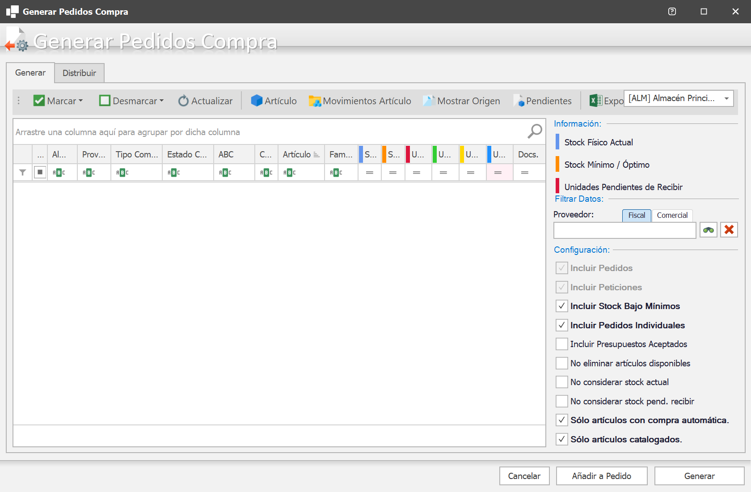Toggle the select-all checkbox in filter row
This screenshot has height=492, width=751.
click(x=40, y=172)
